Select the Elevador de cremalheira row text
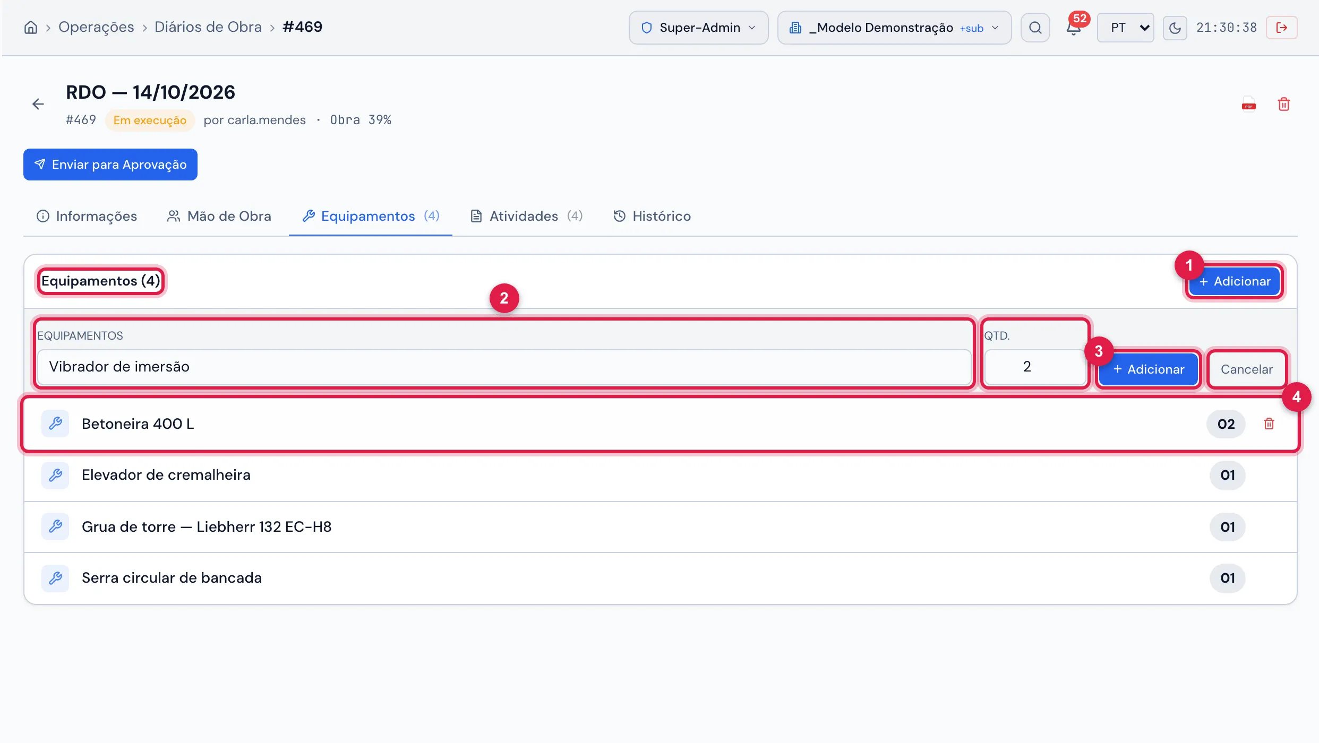Viewport: 1319px width, 743px height. pos(166,475)
